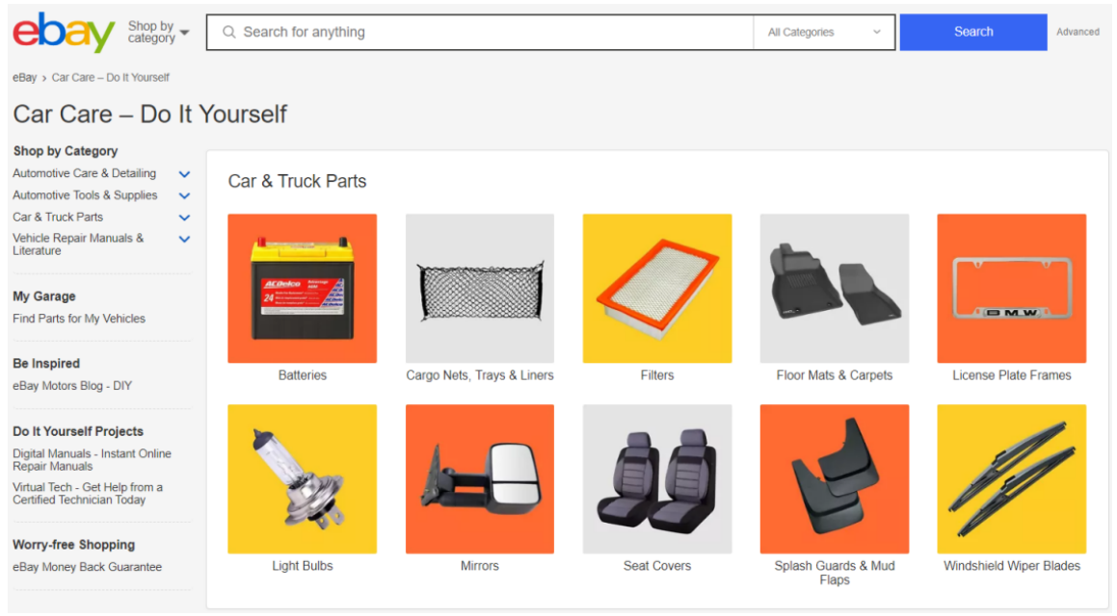Click the Batteries product image
Screen dimensions: 1117x616
[302, 288]
